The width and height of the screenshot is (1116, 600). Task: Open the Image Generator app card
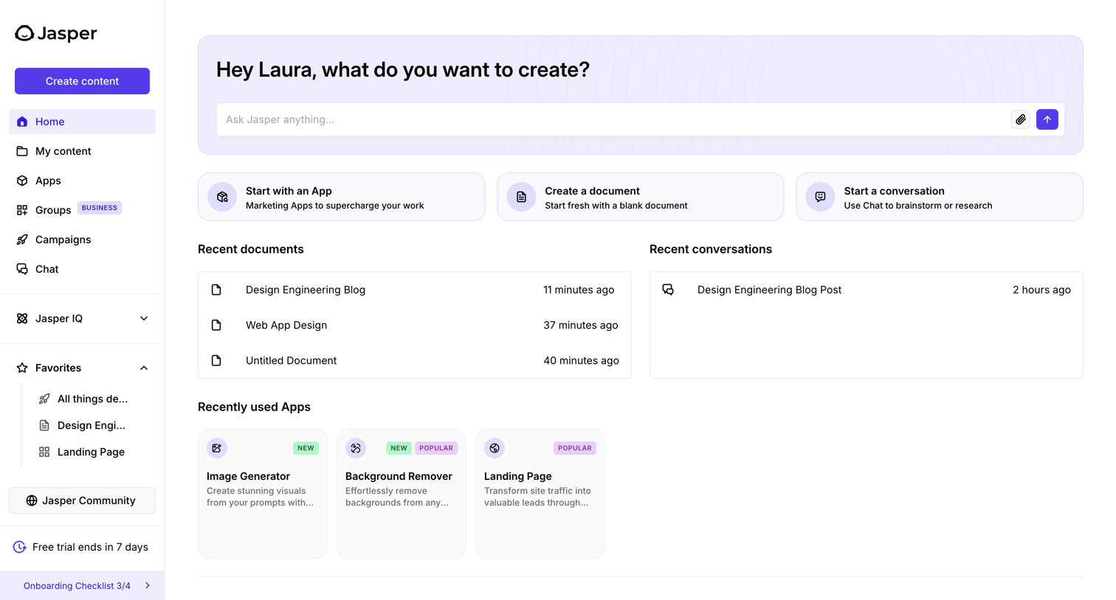click(263, 494)
